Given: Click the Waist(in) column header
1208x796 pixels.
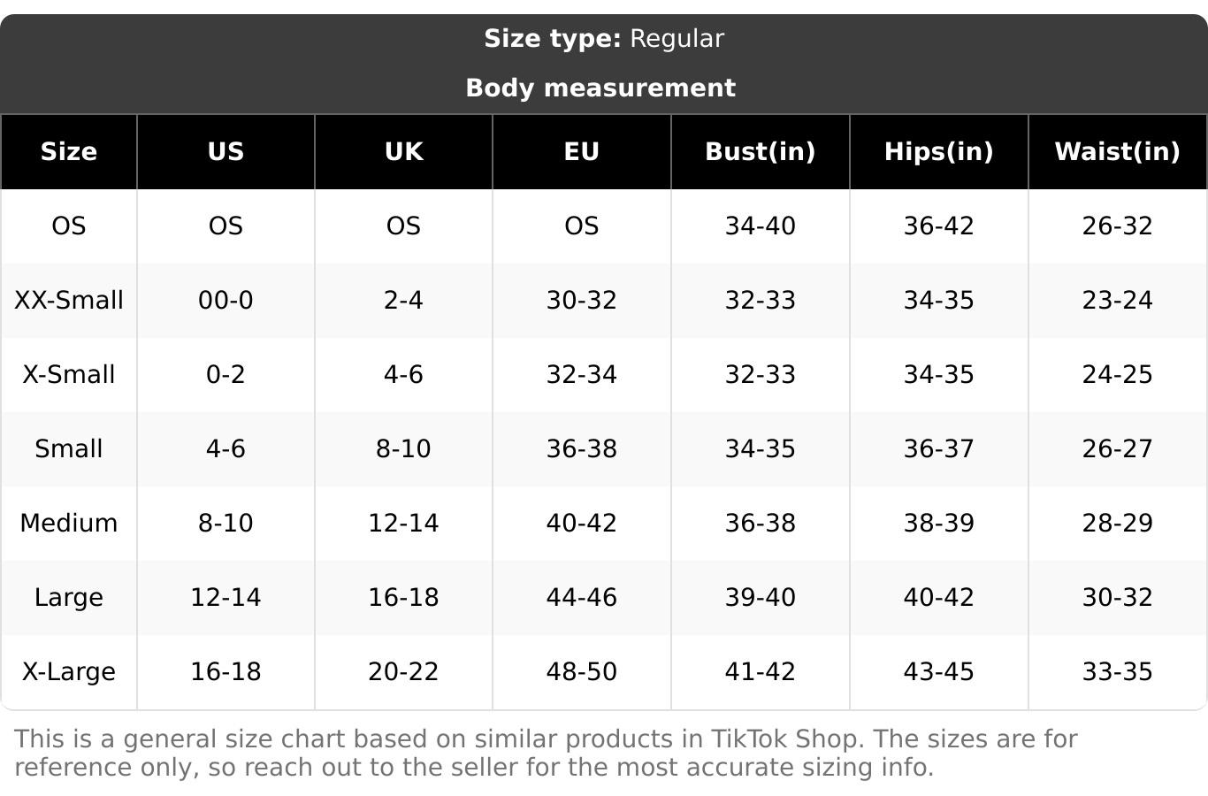Looking at the screenshot, I should (x=1117, y=151).
